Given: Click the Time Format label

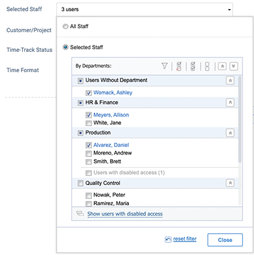Looking at the screenshot, I should (x=22, y=70).
